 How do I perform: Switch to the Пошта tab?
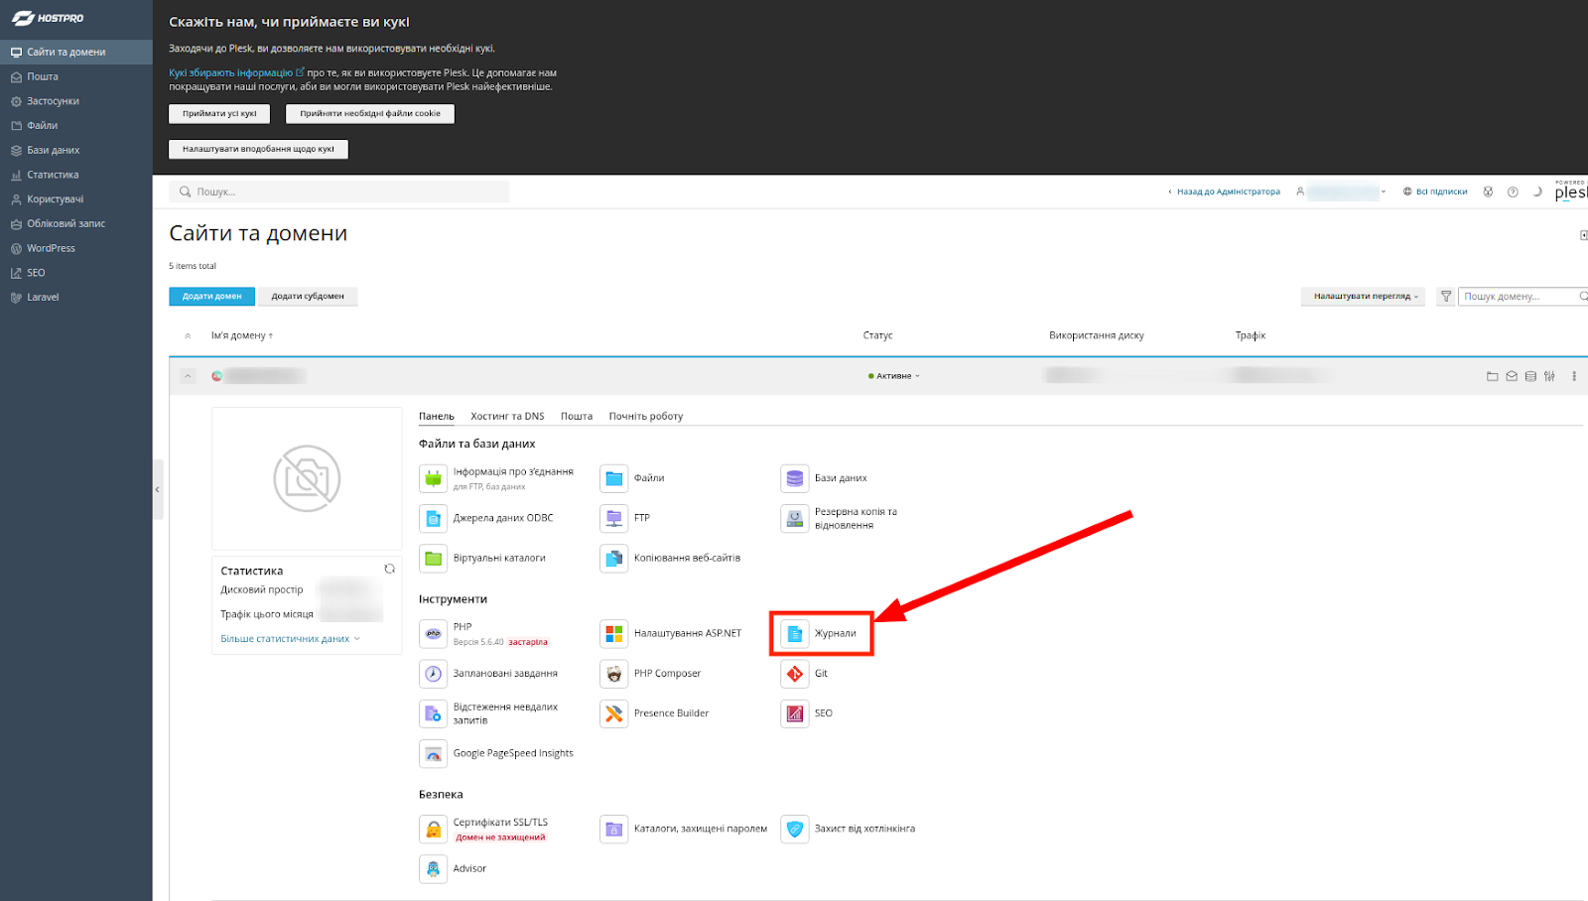pyautogui.click(x=576, y=416)
